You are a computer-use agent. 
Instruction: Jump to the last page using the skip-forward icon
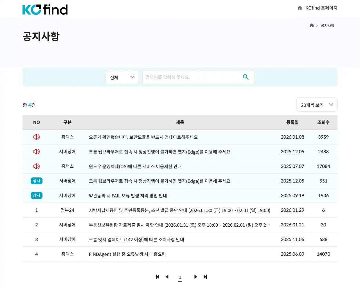[205, 277]
